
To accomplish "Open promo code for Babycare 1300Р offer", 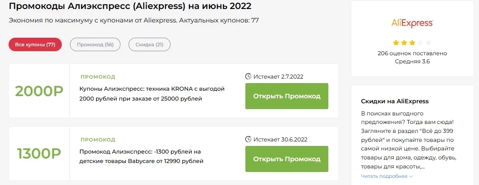I will [x=287, y=159].
